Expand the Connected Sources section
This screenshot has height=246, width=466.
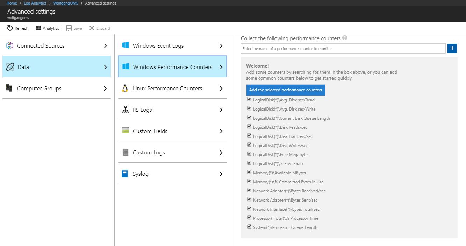coord(105,45)
